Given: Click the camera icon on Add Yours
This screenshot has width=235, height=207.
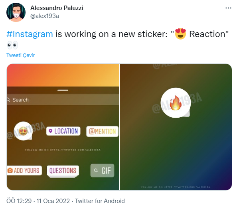Looking at the screenshot, I should pyautogui.click(x=10, y=170).
